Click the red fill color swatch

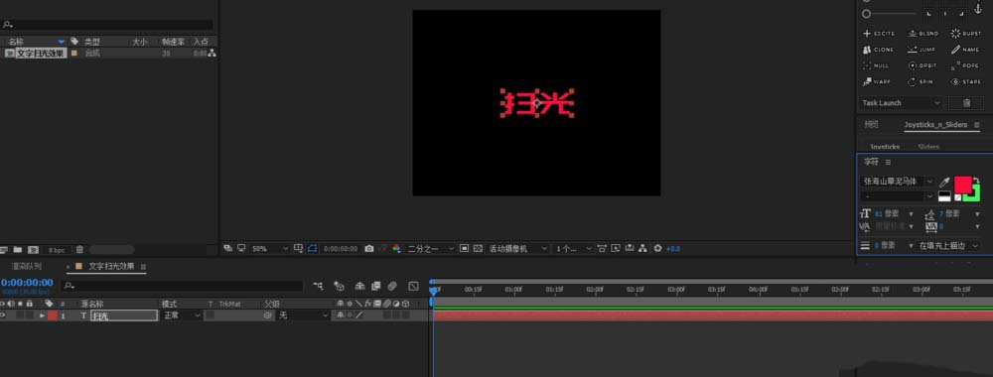pyautogui.click(x=962, y=185)
